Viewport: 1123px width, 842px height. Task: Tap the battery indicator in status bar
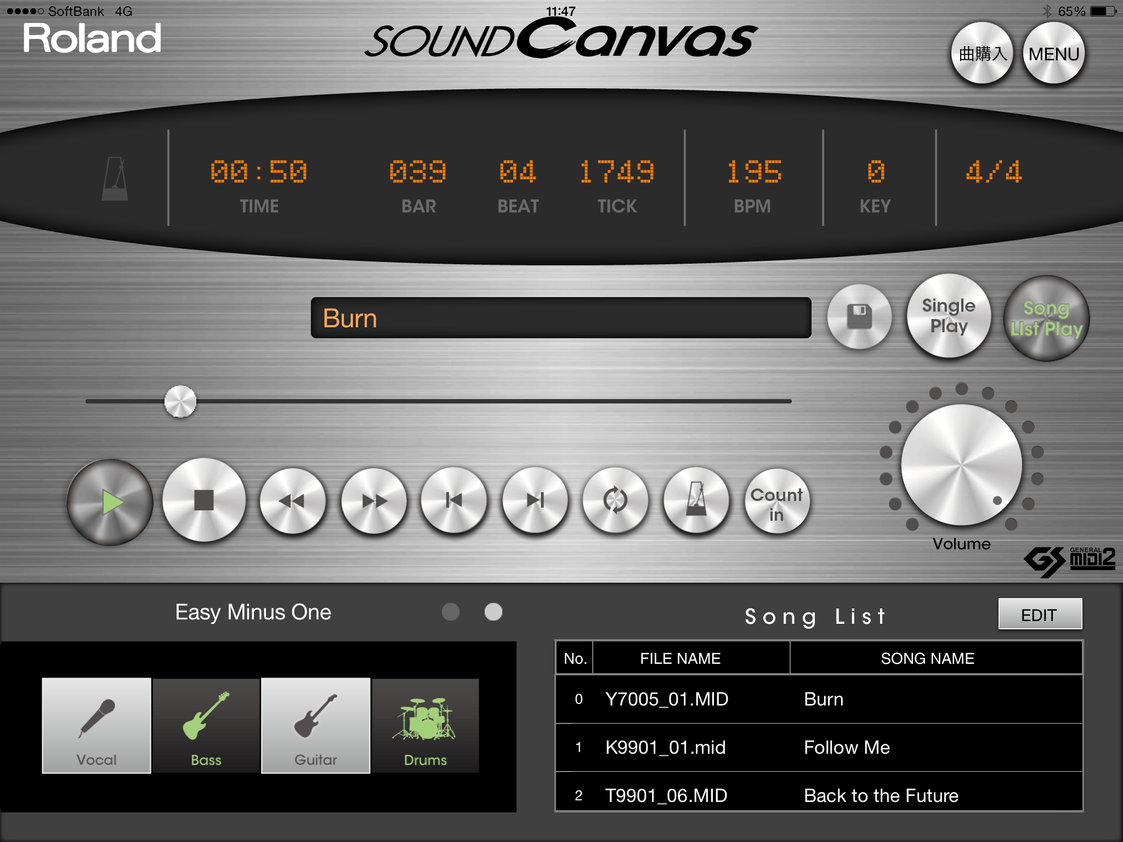pyautogui.click(x=1103, y=11)
